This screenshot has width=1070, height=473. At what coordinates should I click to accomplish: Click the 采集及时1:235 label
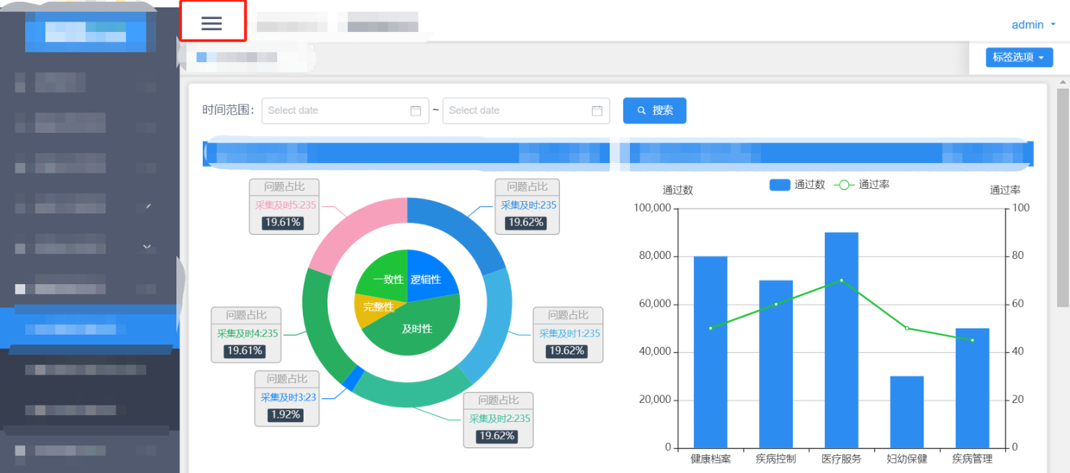[x=570, y=334]
